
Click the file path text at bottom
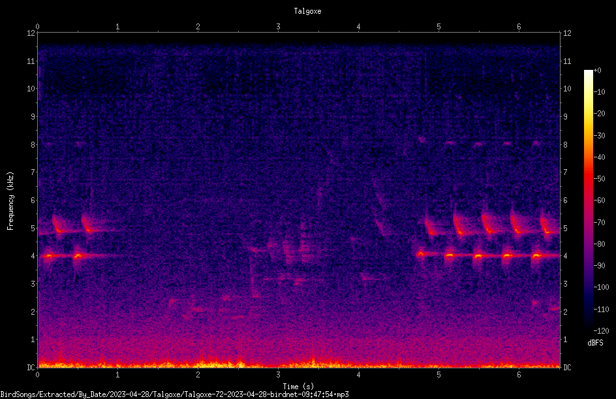click(x=174, y=394)
